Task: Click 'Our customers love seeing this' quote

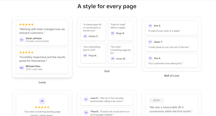Action: (166, 64)
